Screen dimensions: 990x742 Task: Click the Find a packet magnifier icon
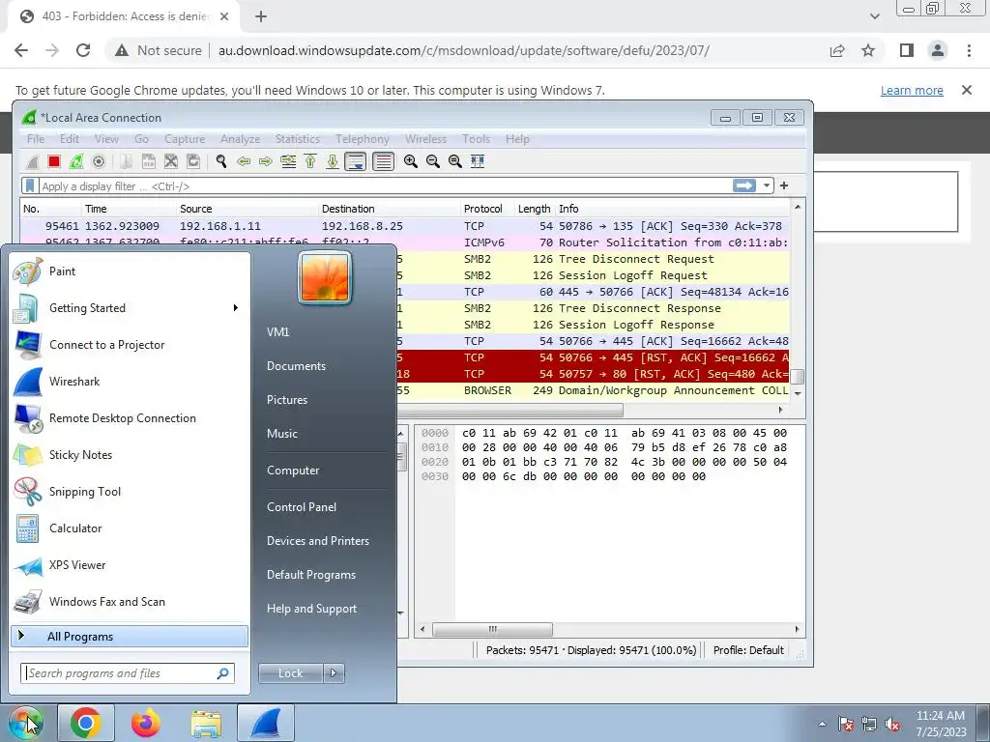(221, 161)
